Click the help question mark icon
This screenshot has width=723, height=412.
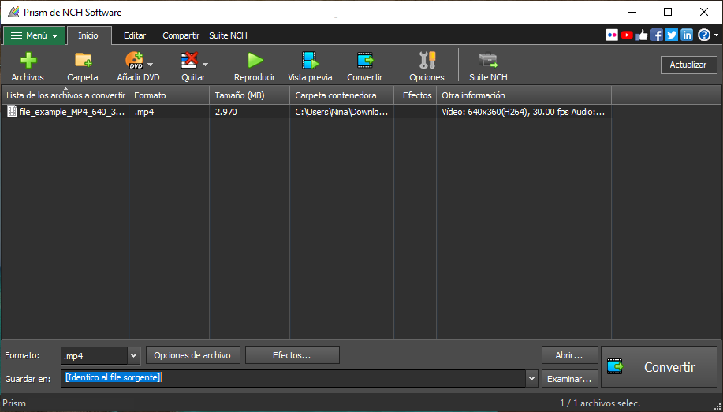[703, 35]
